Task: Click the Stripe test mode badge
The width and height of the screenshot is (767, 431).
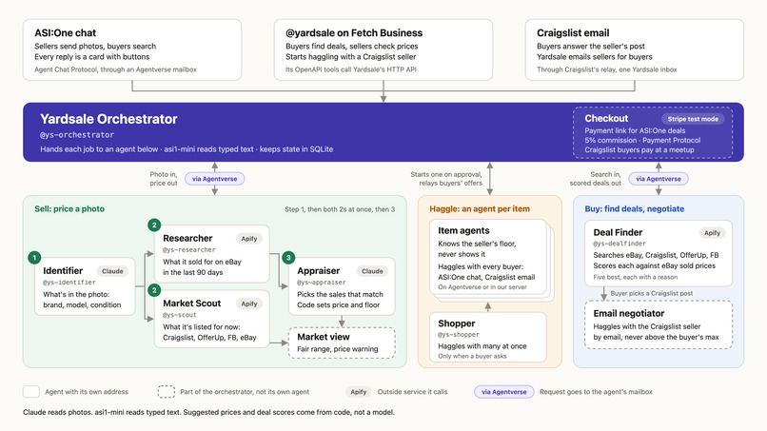Action: coord(693,119)
